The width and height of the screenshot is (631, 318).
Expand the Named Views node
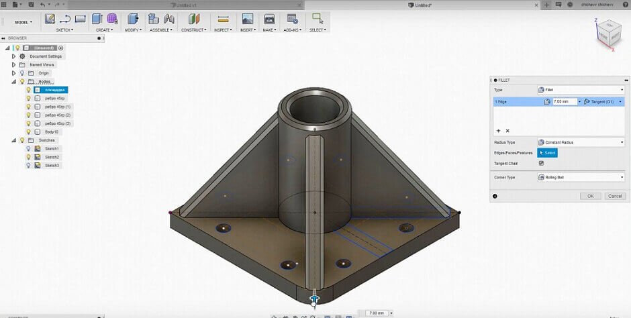pyautogui.click(x=13, y=64)
